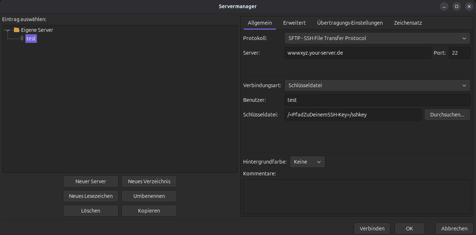The image size is (476, 235).
Task: Click the Kommentare text area
Action: [x=357, y=196]
